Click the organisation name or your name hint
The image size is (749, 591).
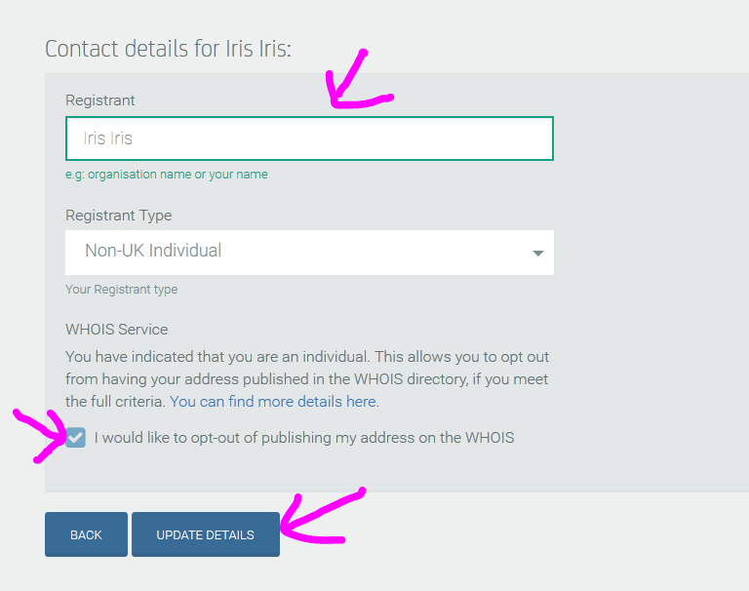coord(166,175)
